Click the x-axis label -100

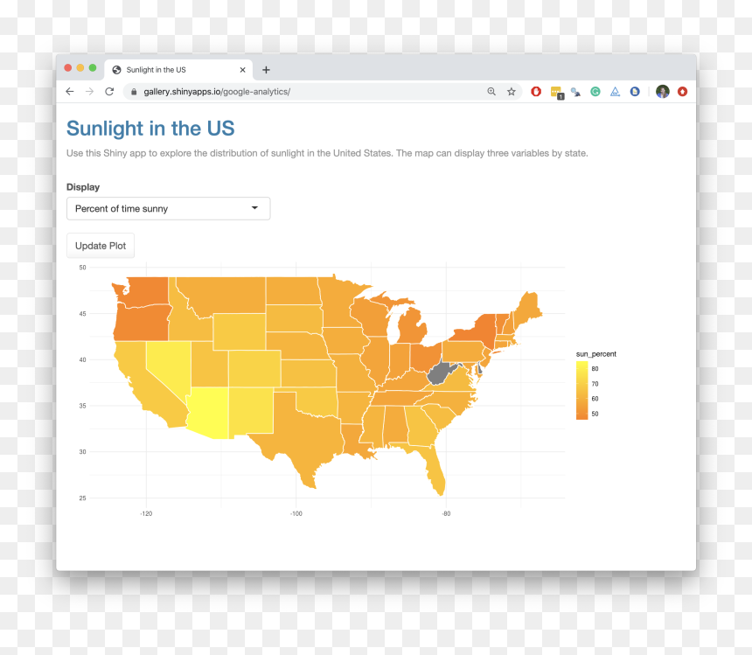click(x=296, y=513)
